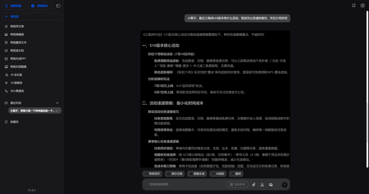Collapse the 最近对话 chevron
Viewport: 369px width, 194px height.
point(57,103)
